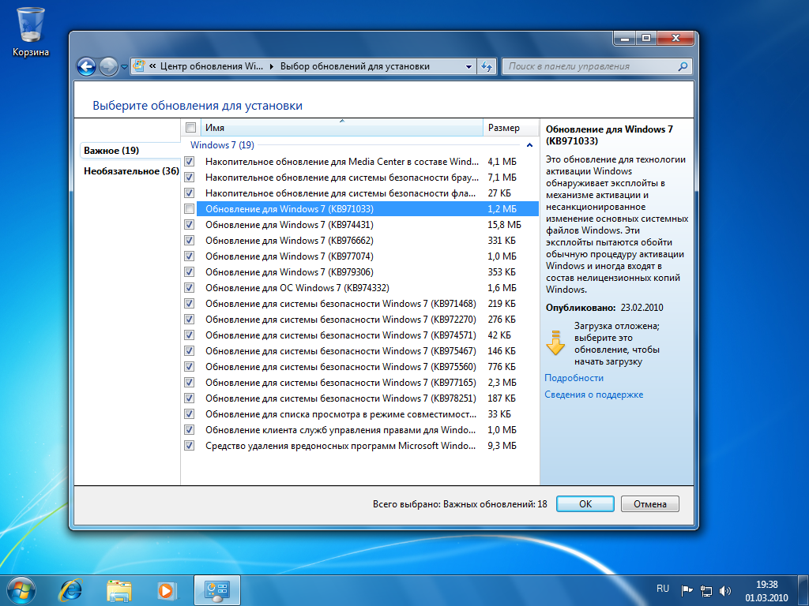The width and height of the screenshot is (809, 606).
Task: Click the Control Panel taskbar button
Action: pyautogui.click(x=216, y=590)
